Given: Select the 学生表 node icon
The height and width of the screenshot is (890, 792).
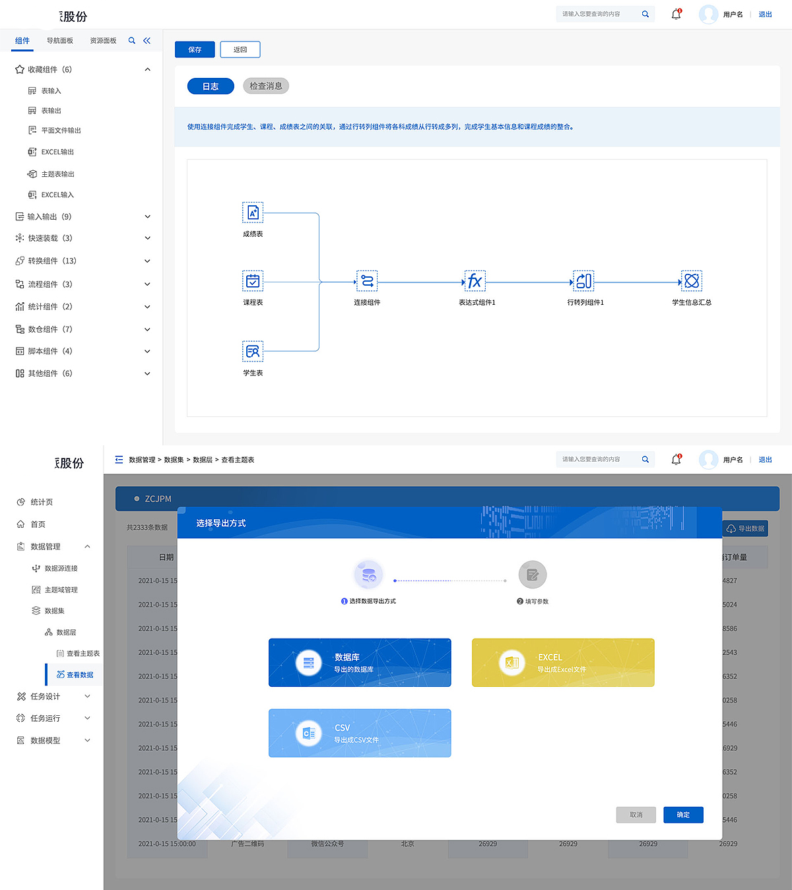Looking at the screenshot, I should click(253, 351).
